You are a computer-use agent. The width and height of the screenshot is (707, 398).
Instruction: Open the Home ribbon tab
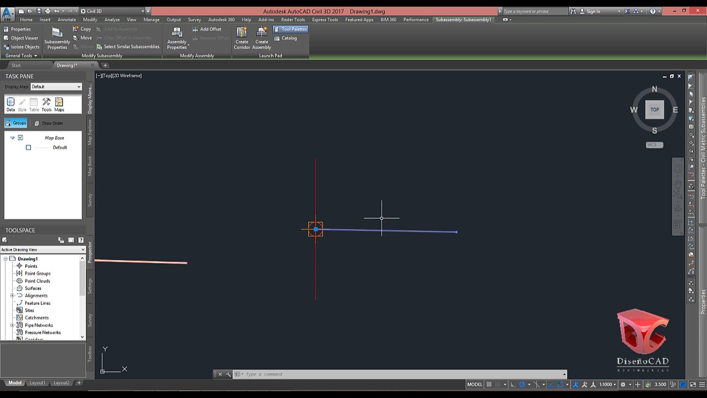tap(26, 19)
